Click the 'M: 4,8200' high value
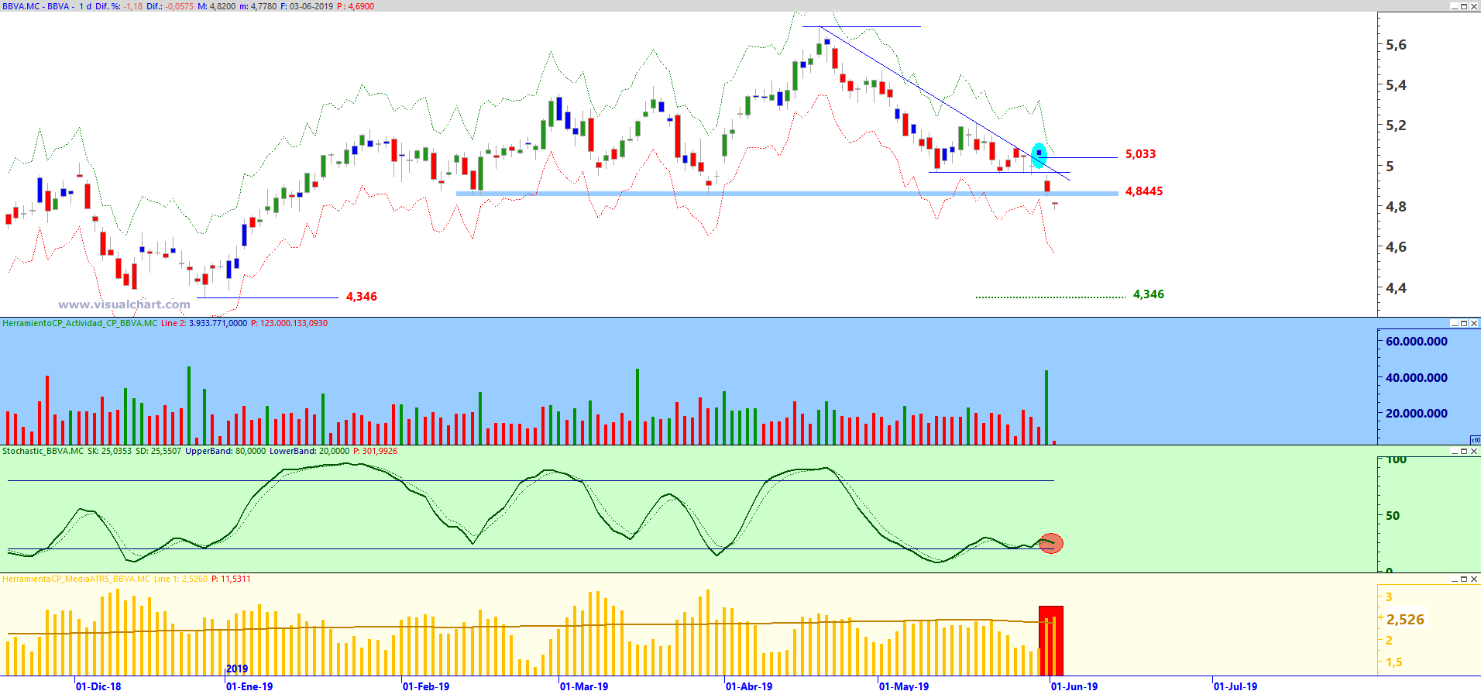This screenshot has height=691, width=1481. pos(217,6)
